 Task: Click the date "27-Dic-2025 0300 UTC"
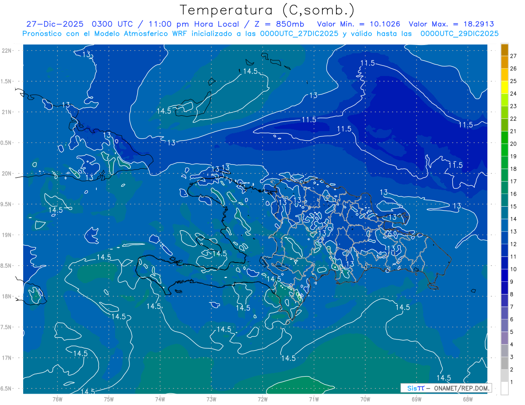click(79, 24)
